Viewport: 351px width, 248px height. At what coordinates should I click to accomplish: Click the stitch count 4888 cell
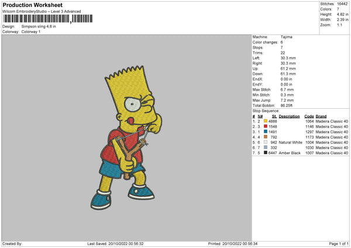(x=273, y=121)
